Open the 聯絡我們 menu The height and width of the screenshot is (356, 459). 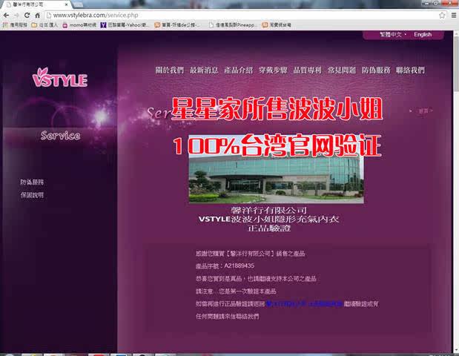(x=410, y=70)
